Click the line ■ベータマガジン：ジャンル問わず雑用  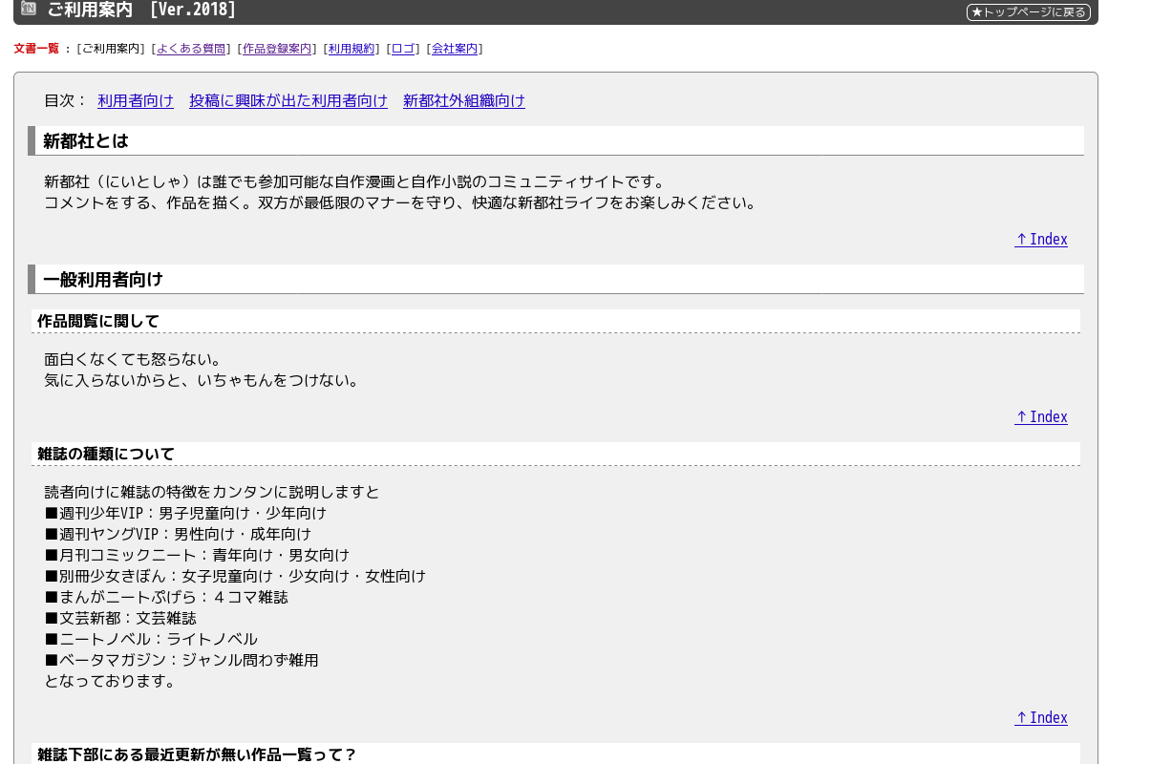[x=181, y=661]
